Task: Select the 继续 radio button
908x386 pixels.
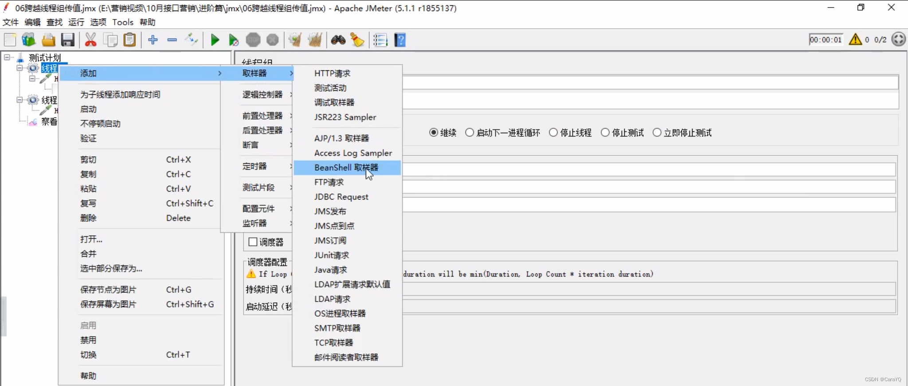Action: coord(434,133)
